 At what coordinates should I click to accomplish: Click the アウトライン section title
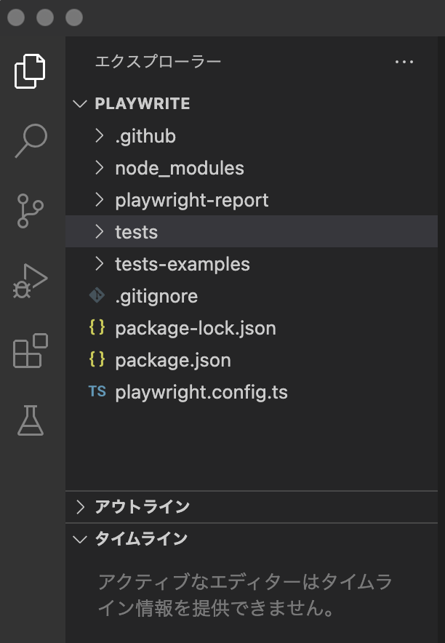pyautogui.click(x=143, y=507)
